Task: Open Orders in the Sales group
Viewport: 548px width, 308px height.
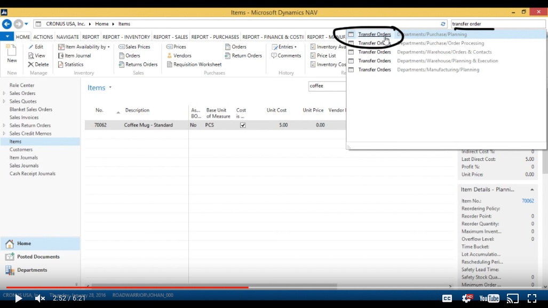Action: click(129, 55)
